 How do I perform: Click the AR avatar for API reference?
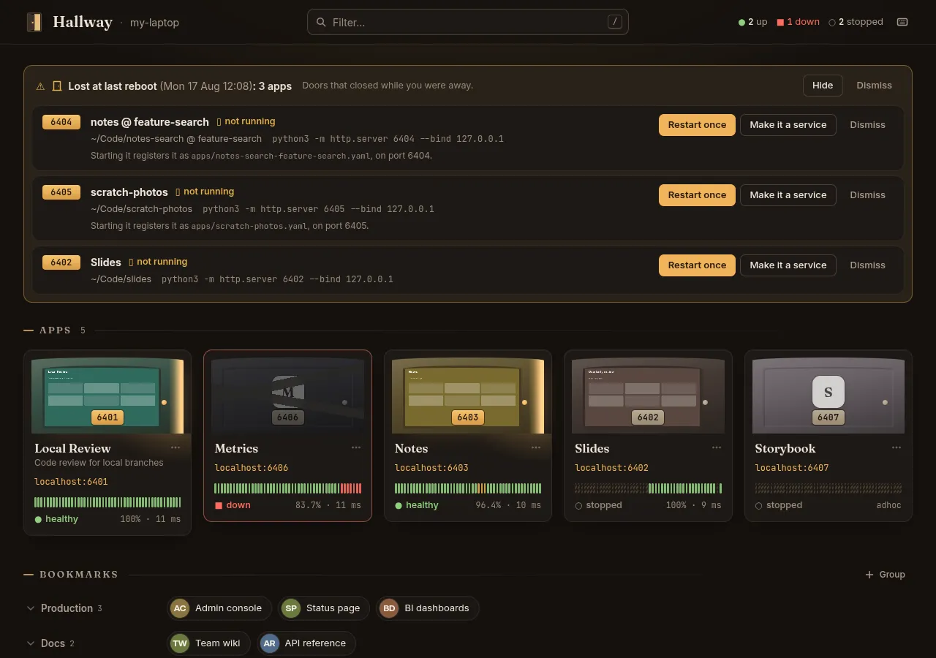click(270, 643)
